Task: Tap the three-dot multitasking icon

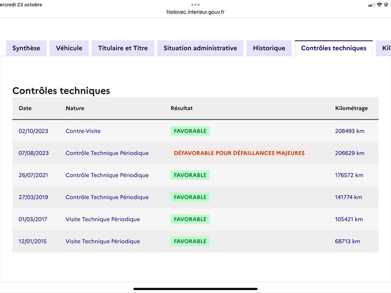Action: click(195, 5)
